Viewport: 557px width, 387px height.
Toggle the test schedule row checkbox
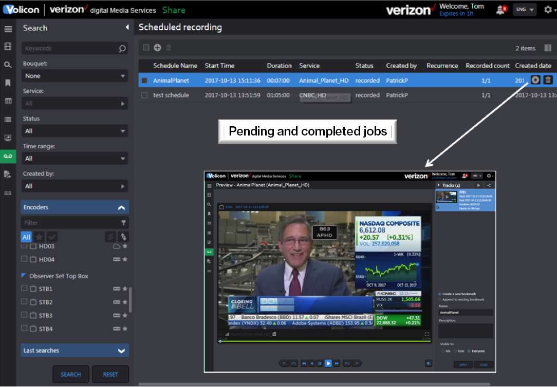coord(144,95)
